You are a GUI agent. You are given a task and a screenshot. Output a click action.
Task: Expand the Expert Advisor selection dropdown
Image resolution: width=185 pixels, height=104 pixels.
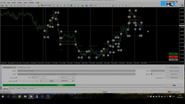click(x=163, y=67)
